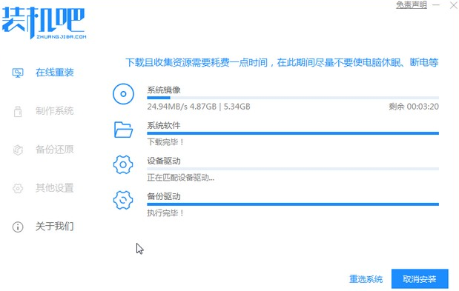This screenshot has height=291, width=459.
Task: Click the 其他设置 gear icon
Action: pyautogui.click(x=18, y=188)
